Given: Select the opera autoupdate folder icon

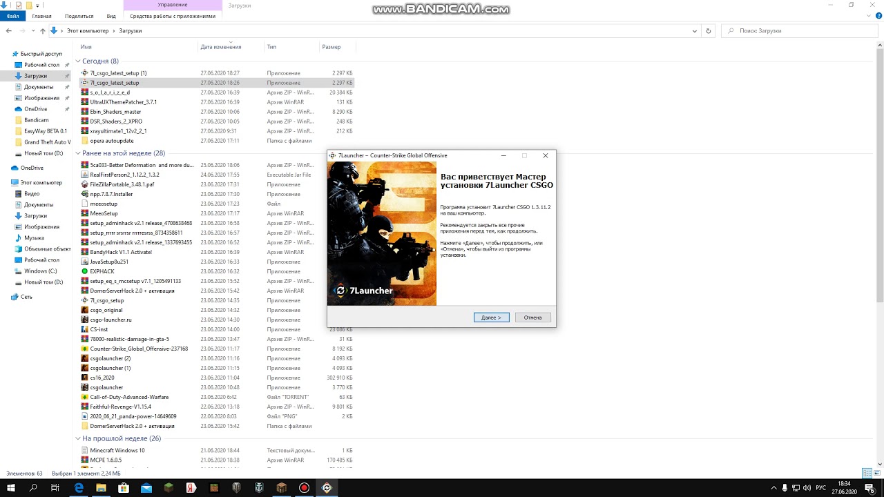Looking at the screenshot, I should (85, 141).
